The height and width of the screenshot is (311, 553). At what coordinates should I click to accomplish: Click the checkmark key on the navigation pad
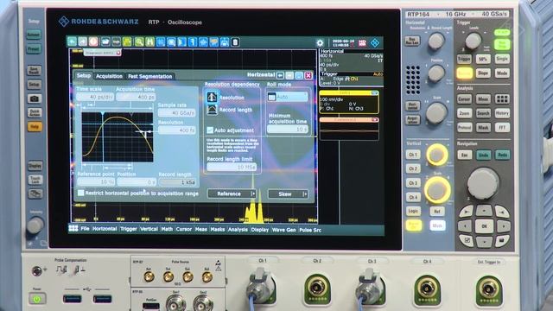pyautogui.click(x=467, y=240)
